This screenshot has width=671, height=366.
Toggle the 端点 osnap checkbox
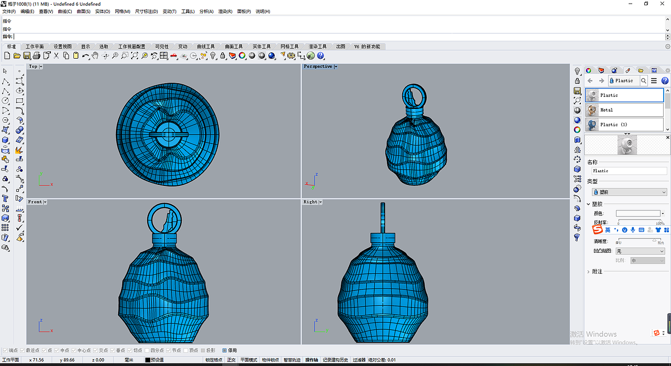pos(5,350)
